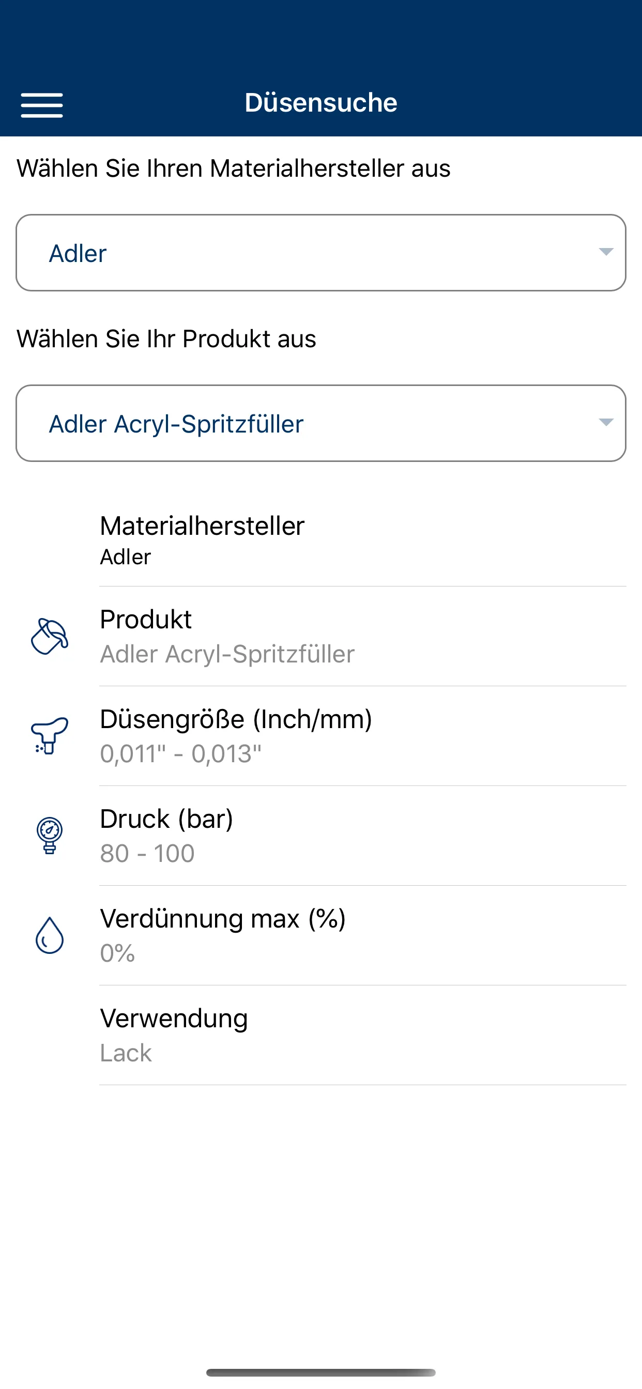Tap the water drop dilution icon
The image size is (642, 1389).
(x=49, y=935)
